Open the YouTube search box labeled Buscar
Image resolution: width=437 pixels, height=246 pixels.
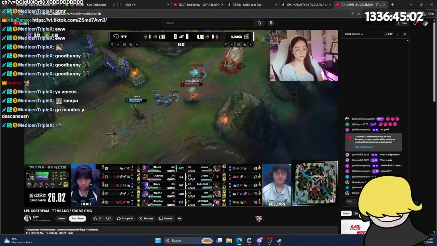pos(208,23)
